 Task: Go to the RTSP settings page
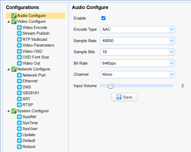click(28, 105)
